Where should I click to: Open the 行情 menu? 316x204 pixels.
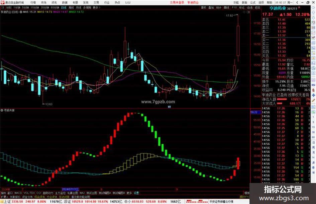click(33, 2)
